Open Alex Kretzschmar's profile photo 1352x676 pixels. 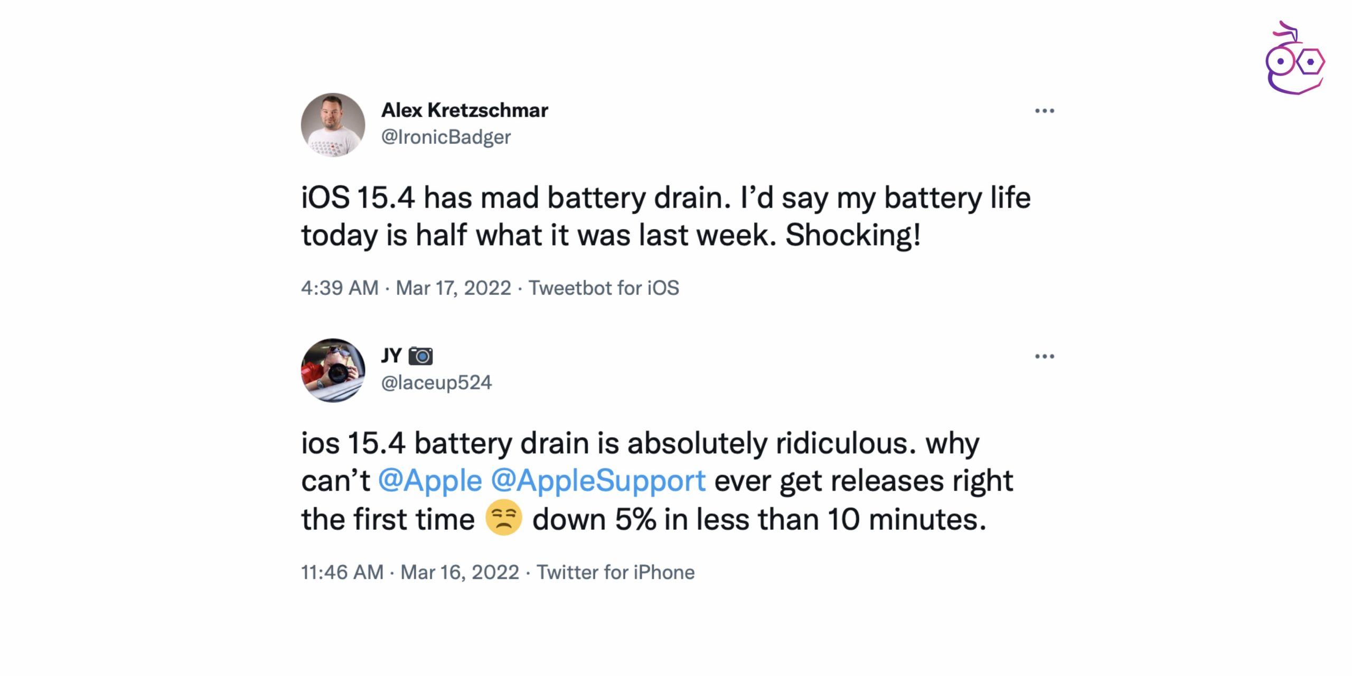pos(333,125)
